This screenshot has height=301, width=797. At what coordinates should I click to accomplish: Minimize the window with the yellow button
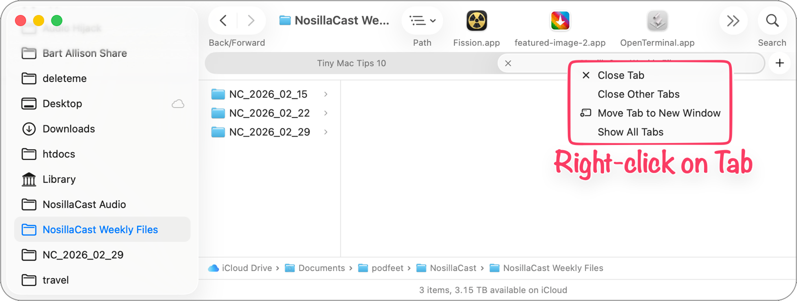click(38, 20)
